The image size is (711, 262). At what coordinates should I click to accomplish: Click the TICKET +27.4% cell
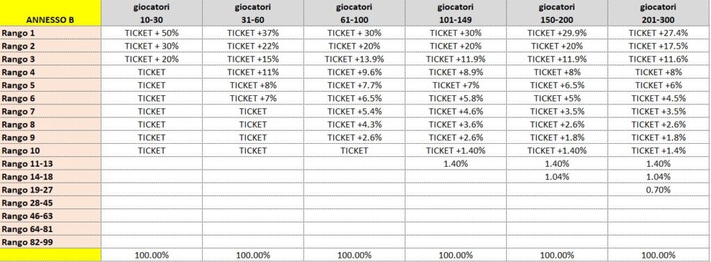pyautogui.click(x=658, y=33)
